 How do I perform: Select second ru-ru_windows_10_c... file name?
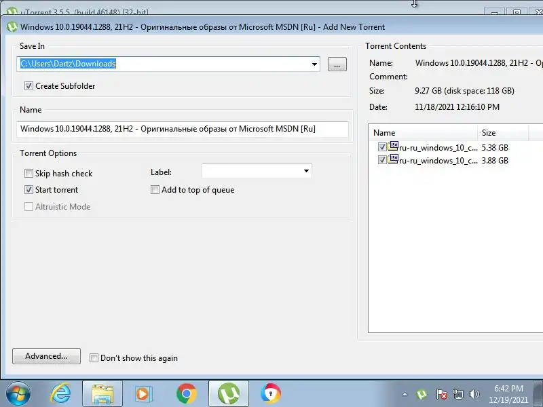pos(438,161)
